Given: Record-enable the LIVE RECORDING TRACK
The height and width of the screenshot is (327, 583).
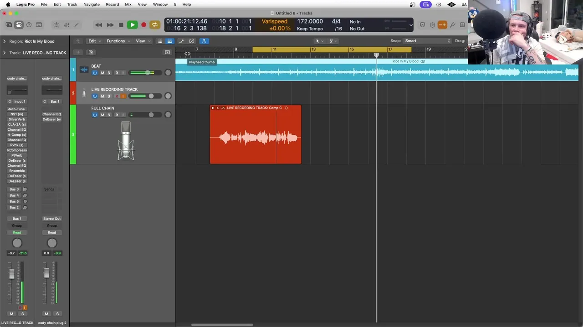Looking at the screenshot, I should click(117, 96).
